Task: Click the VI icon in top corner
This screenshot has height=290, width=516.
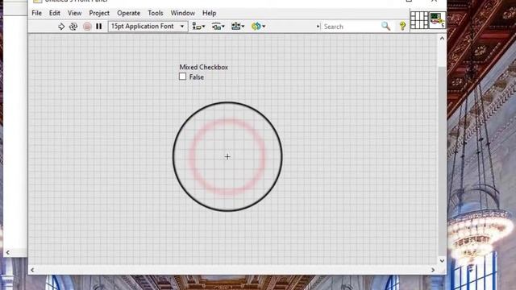Action: [437, 20]
